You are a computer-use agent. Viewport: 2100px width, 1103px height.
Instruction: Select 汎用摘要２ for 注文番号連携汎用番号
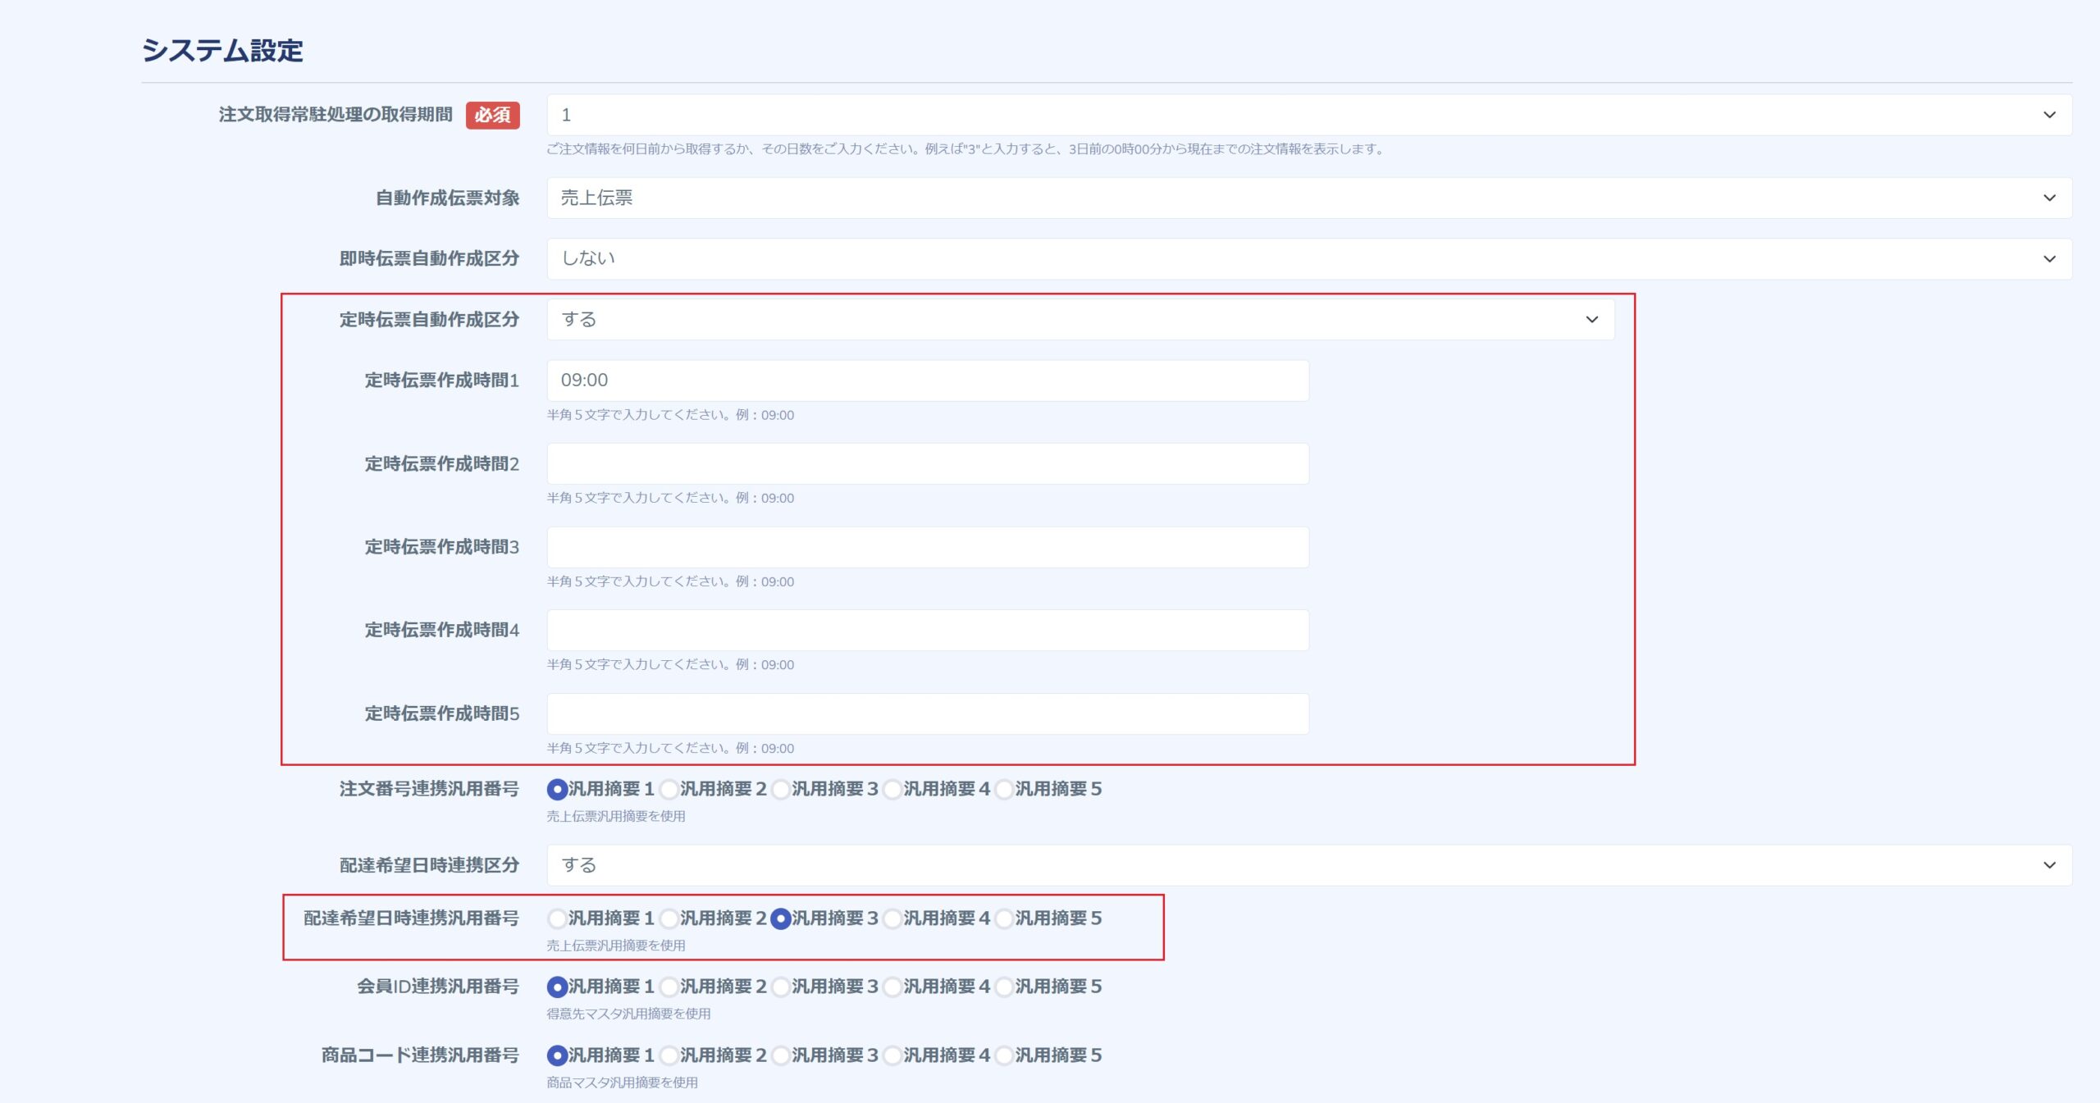point(669,789)
